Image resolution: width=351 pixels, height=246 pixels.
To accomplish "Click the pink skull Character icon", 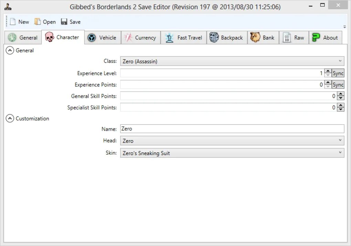I will [x=49, y=37].
